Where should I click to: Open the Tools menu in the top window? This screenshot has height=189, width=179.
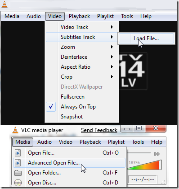(x=127, y=16)
